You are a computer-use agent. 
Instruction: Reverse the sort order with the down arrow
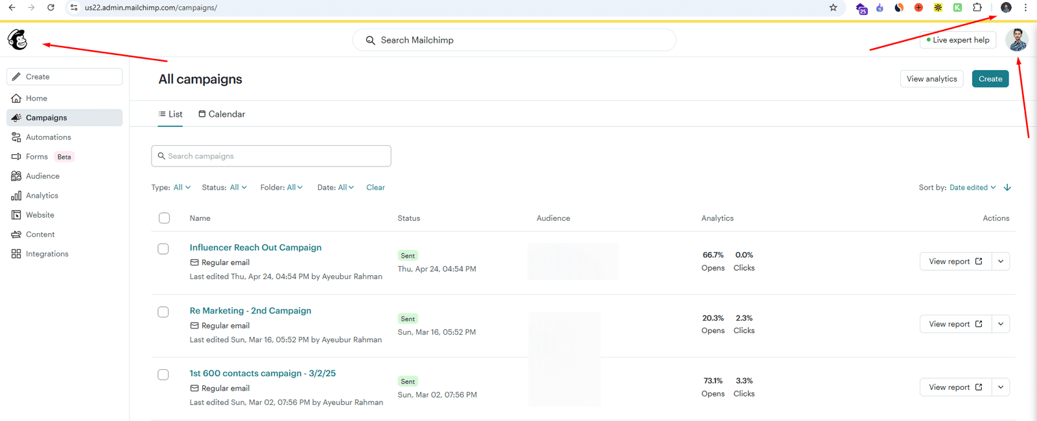[x=1007, y=188]
